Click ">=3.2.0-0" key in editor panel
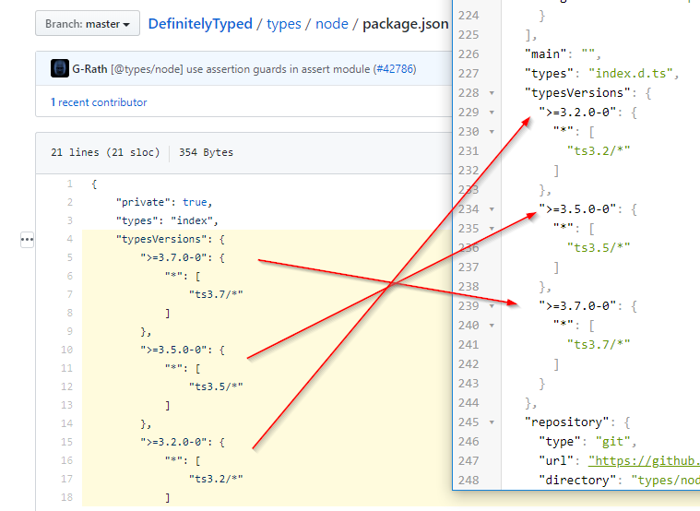 pyautogui.click(x=577, y=113)
